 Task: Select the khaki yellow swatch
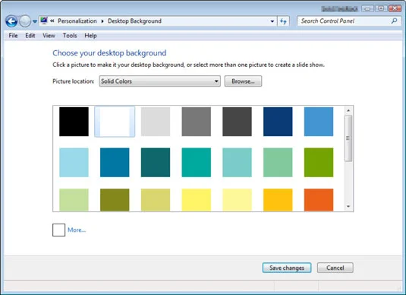[156, 200]
